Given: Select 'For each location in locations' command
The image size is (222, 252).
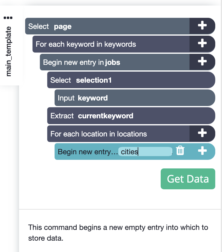Looking at the screenshot, I should (118, 134).
